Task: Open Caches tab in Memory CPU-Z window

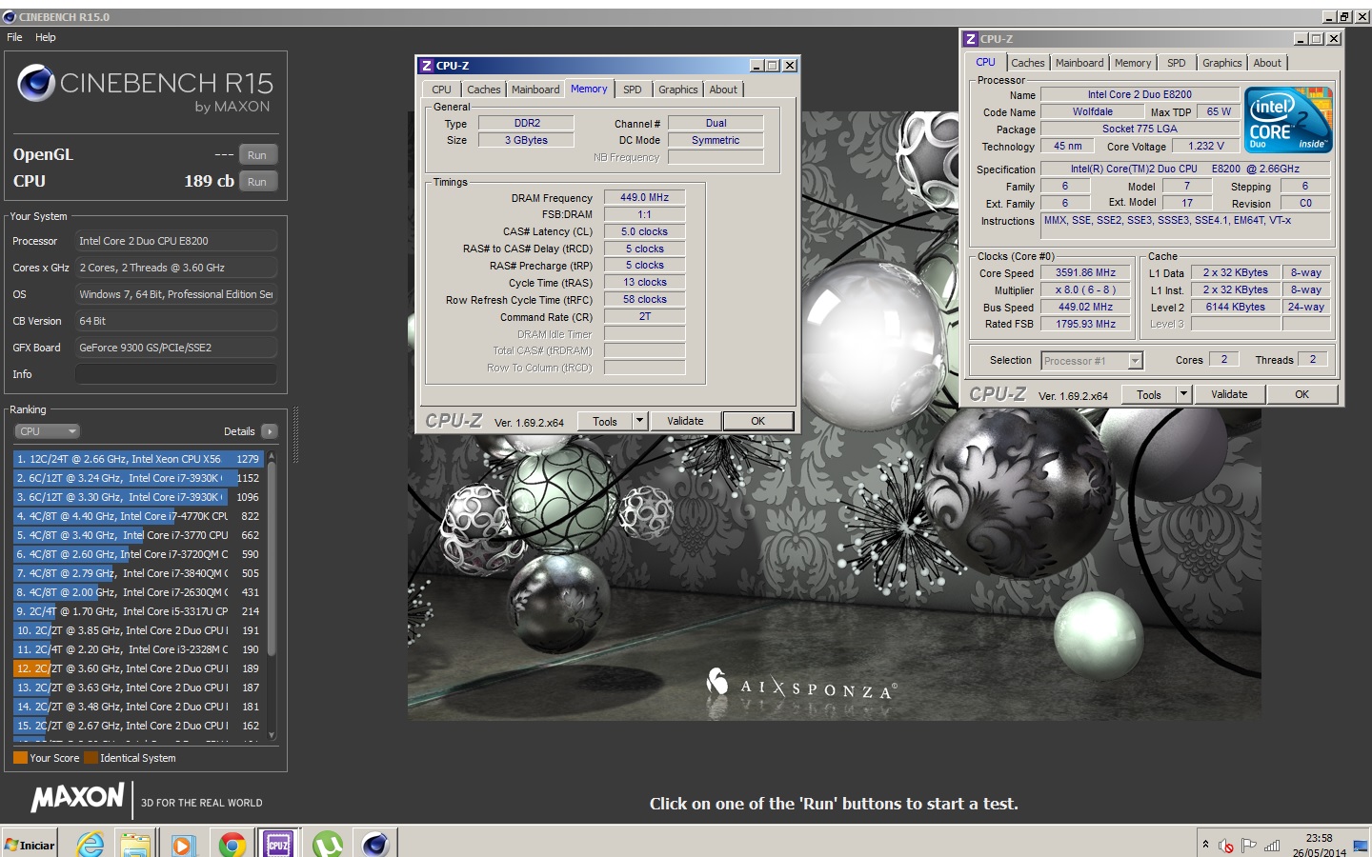Action: 483,90
